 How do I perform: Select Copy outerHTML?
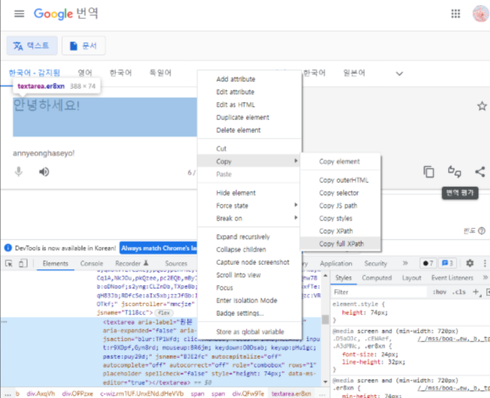(x=341, y=180)
